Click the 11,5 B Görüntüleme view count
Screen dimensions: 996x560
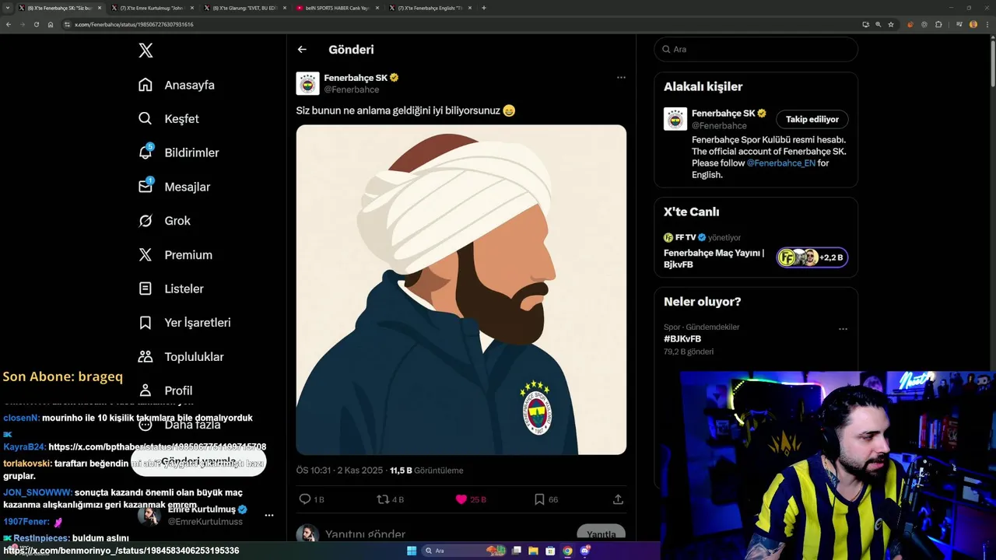click(426, 471)
